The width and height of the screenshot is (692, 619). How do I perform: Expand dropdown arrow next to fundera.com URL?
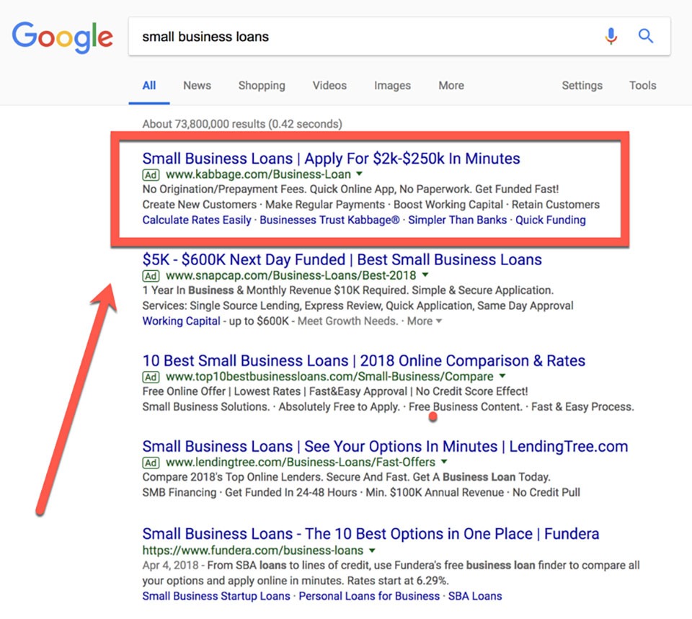pos(372,550)
